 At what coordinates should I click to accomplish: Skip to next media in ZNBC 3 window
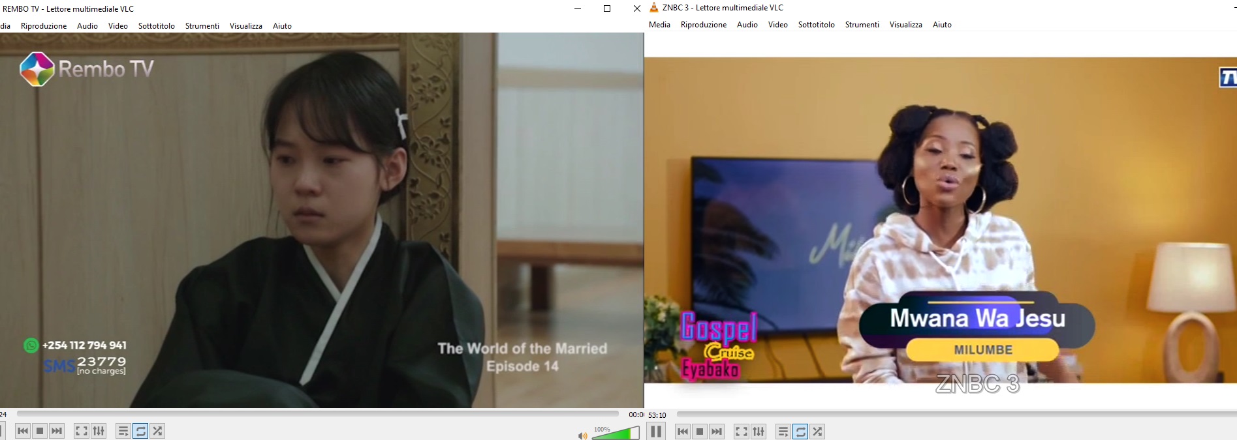(717, 432)
